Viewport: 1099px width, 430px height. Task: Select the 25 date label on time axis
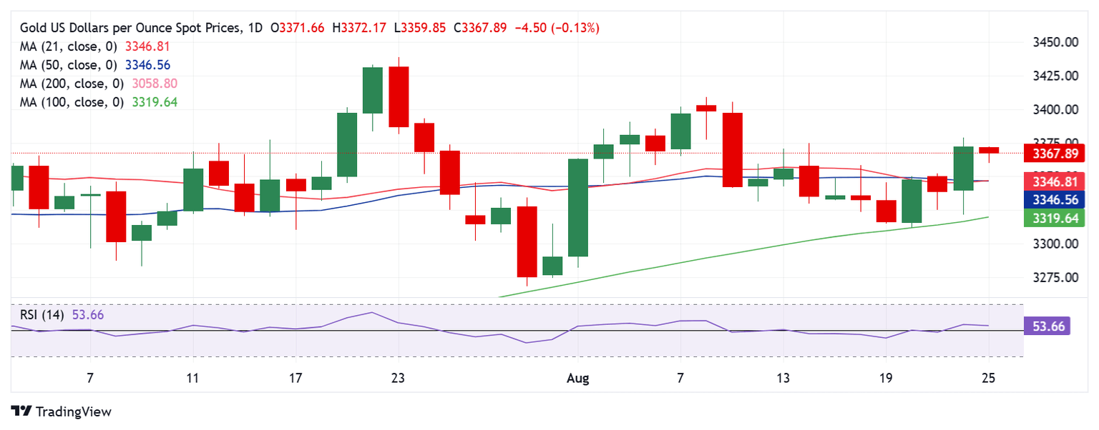[989, 378]
